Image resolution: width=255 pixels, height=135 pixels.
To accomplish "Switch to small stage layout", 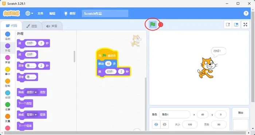I will click(228, 25).
